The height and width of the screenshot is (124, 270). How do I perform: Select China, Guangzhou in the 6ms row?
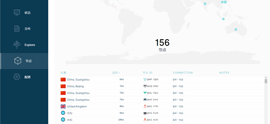(78, 80)
